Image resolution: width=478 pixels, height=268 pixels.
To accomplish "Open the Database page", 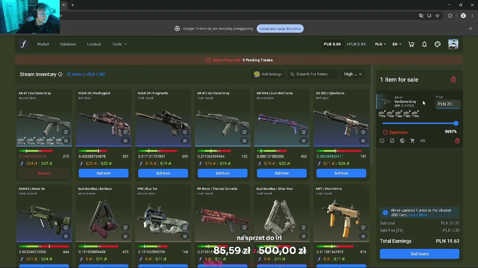I will (x=68, y=44).
